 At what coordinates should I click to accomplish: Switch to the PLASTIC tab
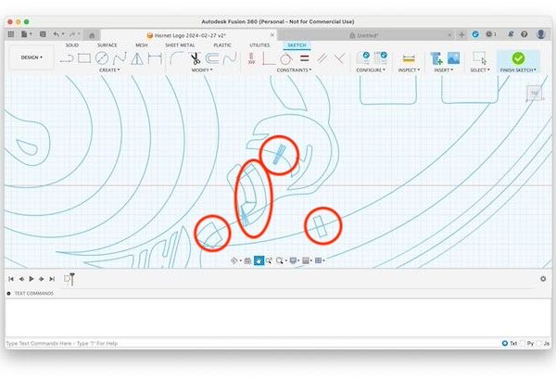(222, 45)
